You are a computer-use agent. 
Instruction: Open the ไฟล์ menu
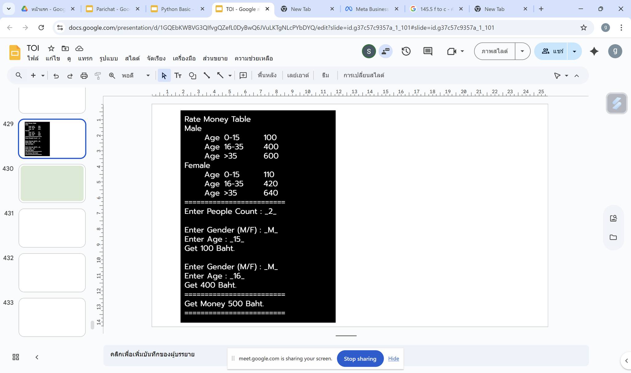[x=33, y=58]
